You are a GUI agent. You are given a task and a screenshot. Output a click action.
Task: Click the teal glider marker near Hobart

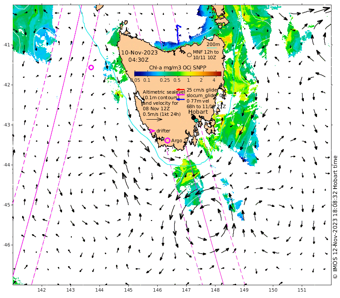(196, 120)
